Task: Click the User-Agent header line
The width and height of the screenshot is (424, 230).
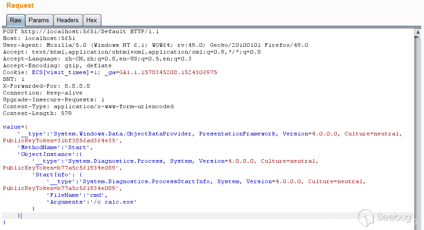Action: (x=155, y=45)
